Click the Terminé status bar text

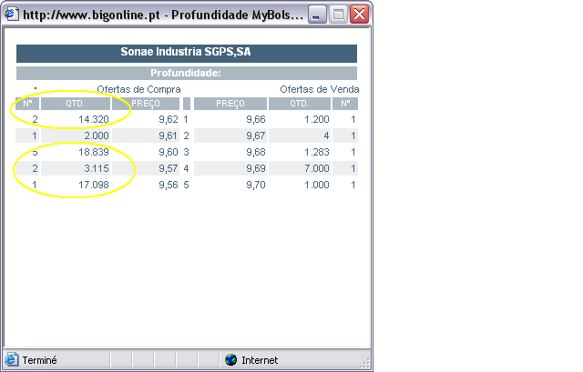pos(40,360)
